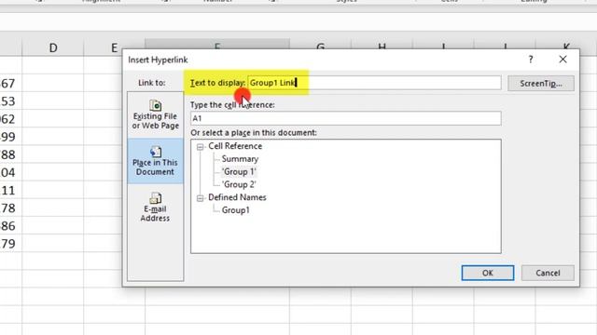The image size is (597, 335).
Task: Select column H header
Action: tap(382, 45)
